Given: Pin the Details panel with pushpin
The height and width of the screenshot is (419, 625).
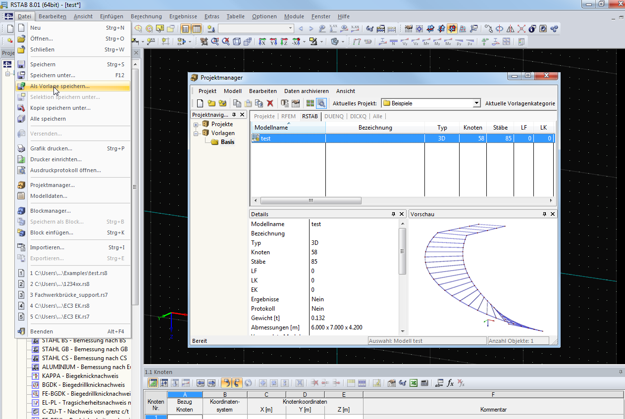Looking at the screenshot, I should (394, 214).
